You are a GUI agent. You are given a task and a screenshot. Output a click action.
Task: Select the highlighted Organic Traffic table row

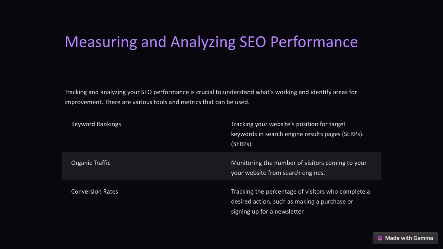[x=221, y=166]
